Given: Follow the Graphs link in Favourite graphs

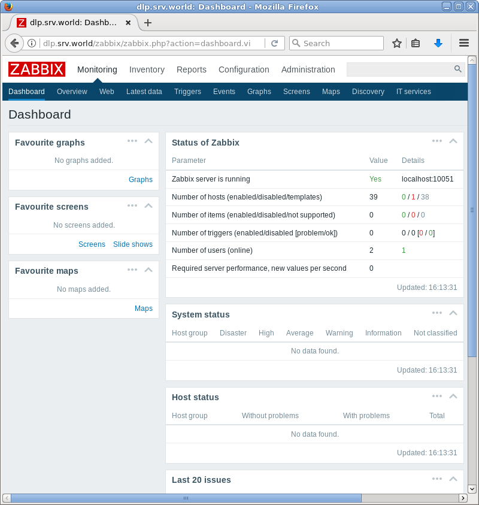Looking at the screenshot, I should 141,179.
